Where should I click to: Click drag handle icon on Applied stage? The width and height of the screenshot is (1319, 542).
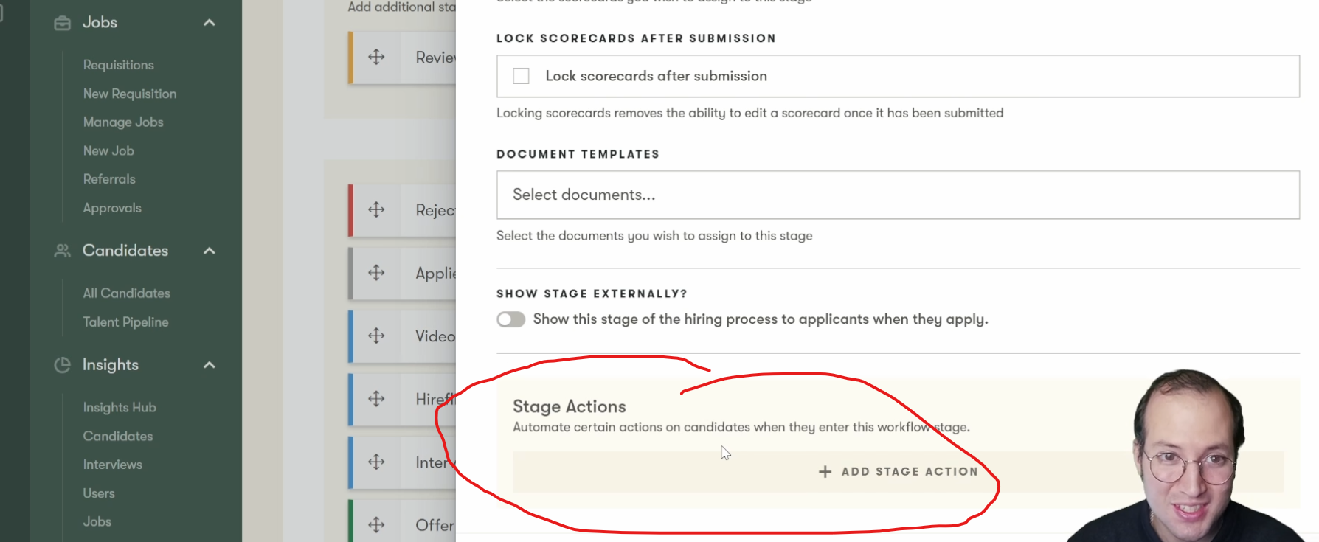pyautogui.click(x=376, y=273)
